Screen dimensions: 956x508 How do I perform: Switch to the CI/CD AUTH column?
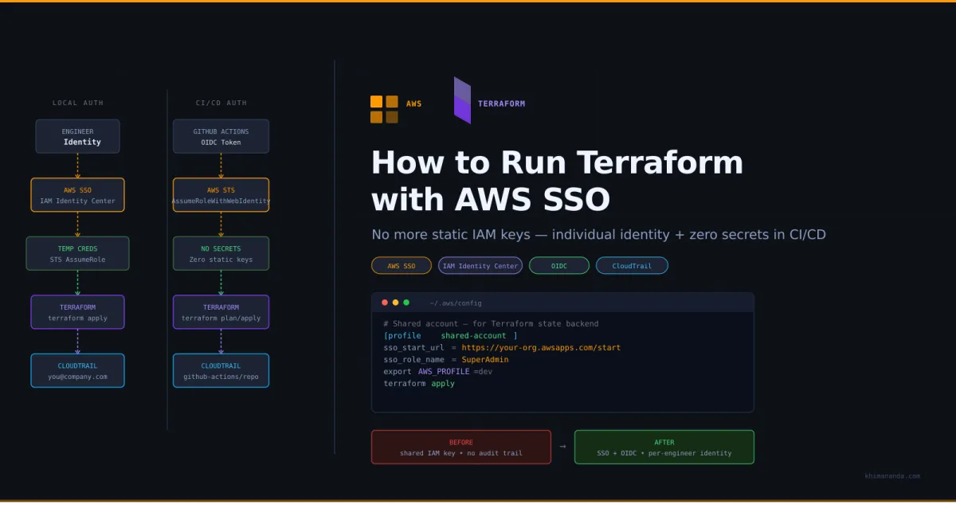[x=221, y=103]
